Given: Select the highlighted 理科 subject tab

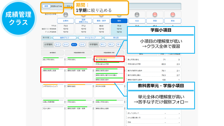Looking at the screenshot, I should tap(119, 21).
